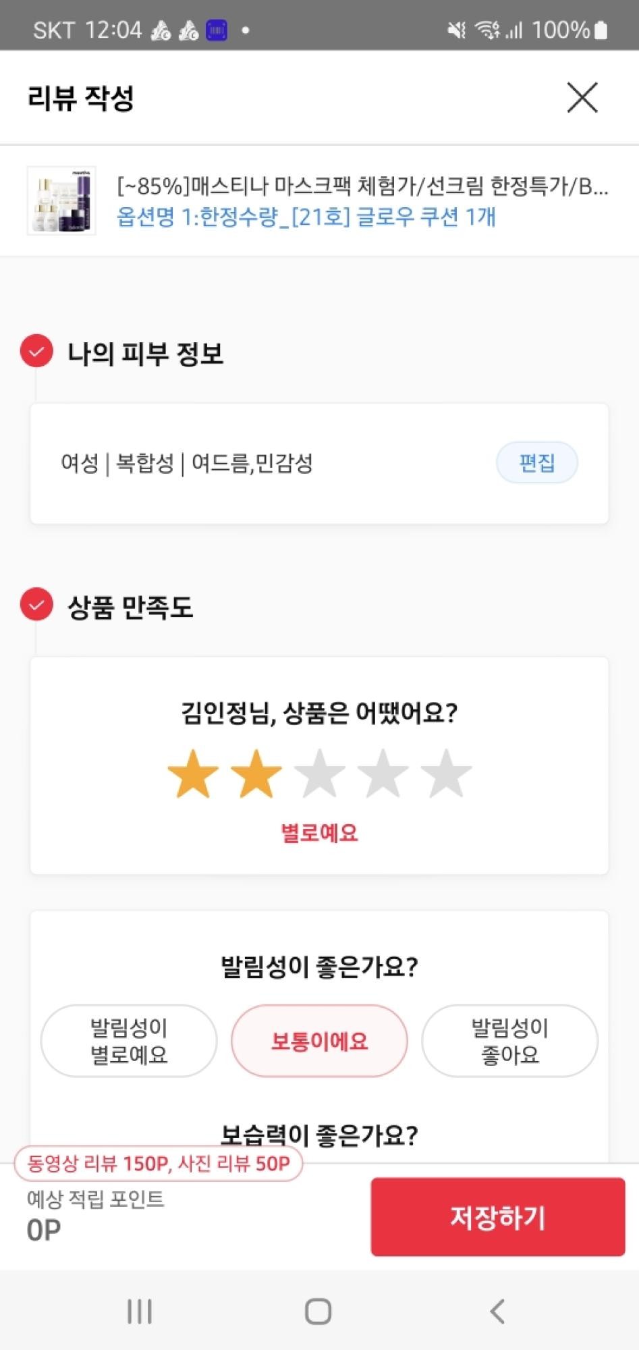Select 발림성이 별로예요 option
The width and height of the screenshot is (639, 1350).
point(129,1041)
